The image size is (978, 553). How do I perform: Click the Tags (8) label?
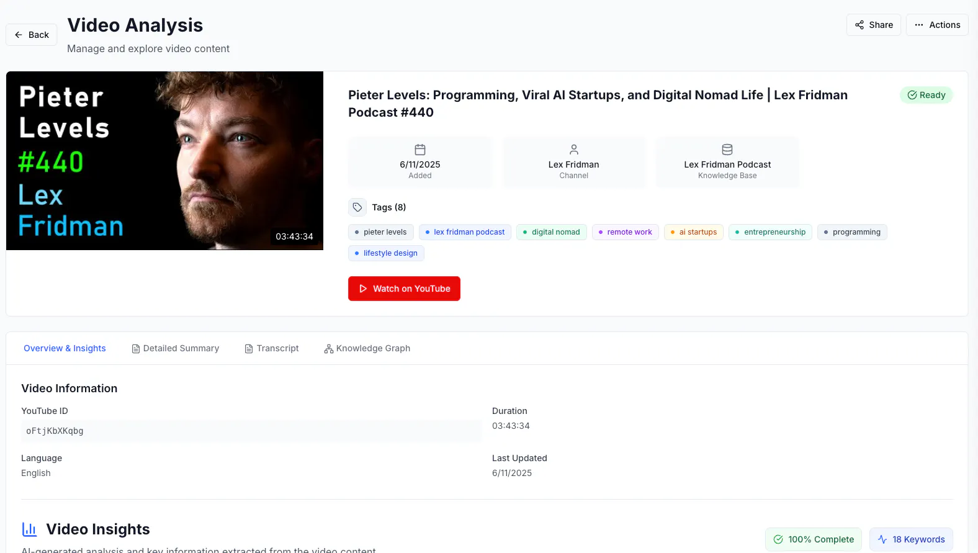point(389,207)
